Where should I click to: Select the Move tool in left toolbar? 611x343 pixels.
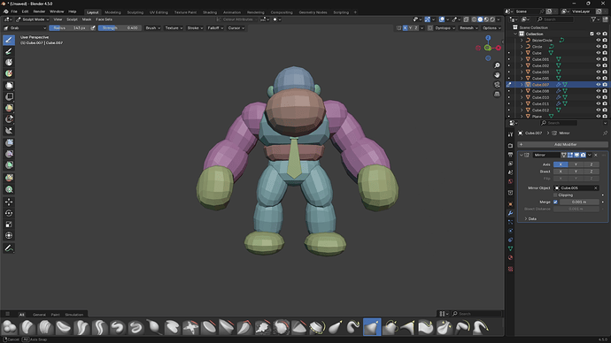pos(9,202)
